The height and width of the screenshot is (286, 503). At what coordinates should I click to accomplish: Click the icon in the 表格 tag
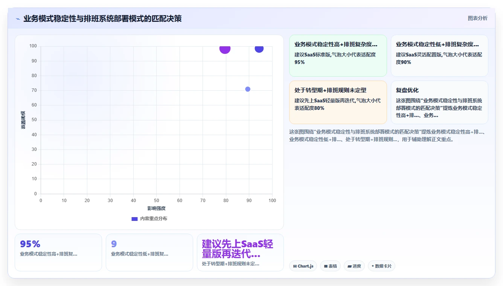click(x=326, y=266)
